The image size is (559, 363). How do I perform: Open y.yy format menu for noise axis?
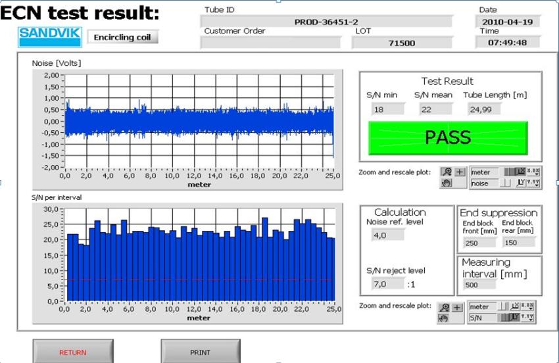[533, 183]
